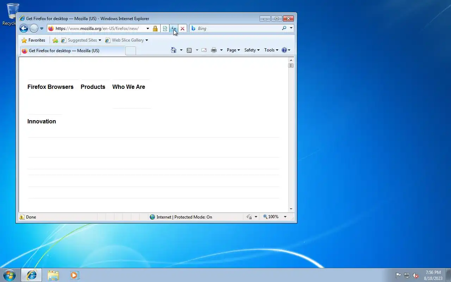The image size is (451, 282).
Task: Add page to Favorites bar star icon
Action: (55, 40)
